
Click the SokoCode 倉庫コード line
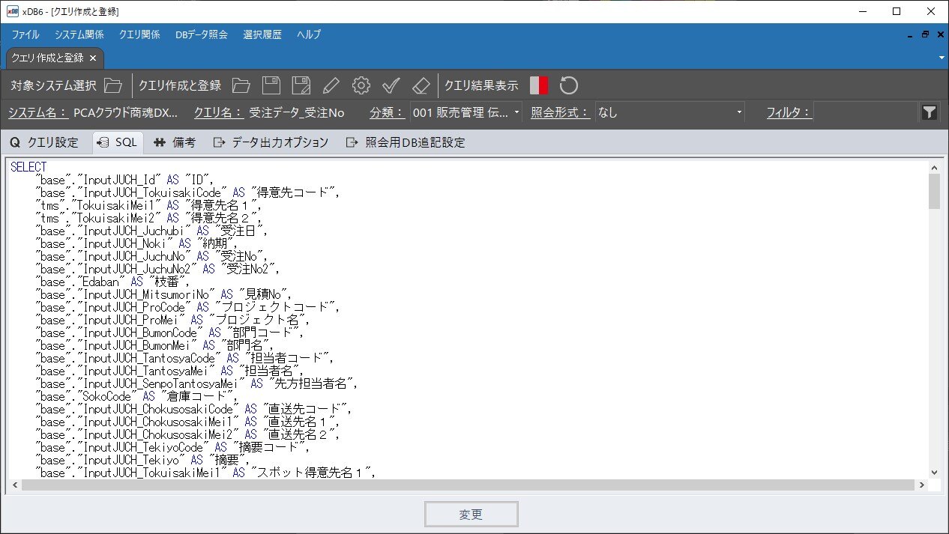[x=137, y=396]
